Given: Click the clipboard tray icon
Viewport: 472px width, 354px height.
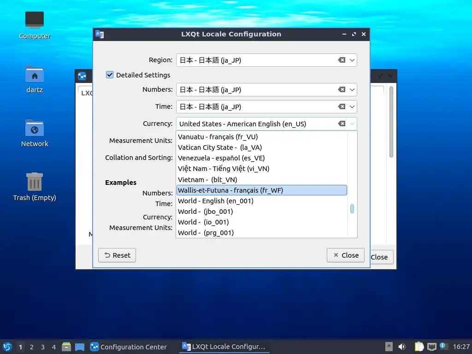Looking at the screenshot, I should coord(419,347).
